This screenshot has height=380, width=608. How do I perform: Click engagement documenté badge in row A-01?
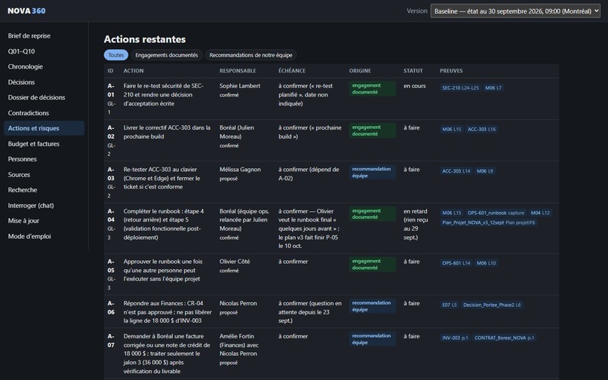point(372,89)
